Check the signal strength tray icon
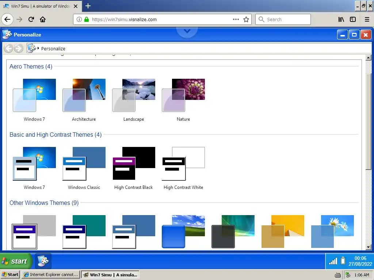Viewport: 374px width, 280px height. pos(333,261)
